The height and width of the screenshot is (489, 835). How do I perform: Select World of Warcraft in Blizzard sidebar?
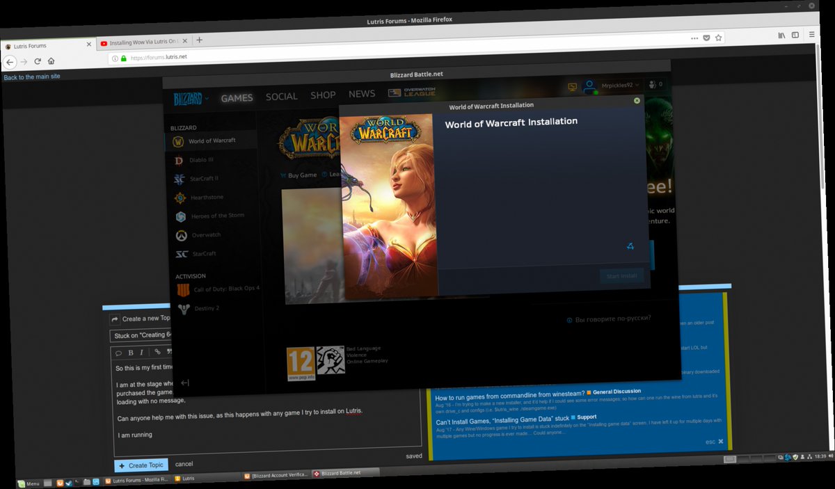(x=211, y=141)
